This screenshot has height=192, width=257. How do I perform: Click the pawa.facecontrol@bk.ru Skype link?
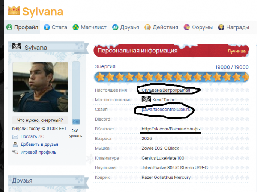point(166,109)
